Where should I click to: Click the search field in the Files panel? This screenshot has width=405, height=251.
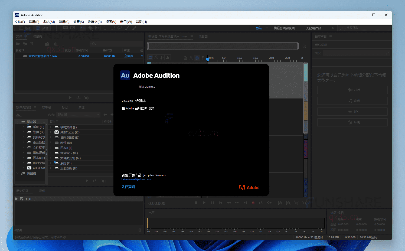[116, 44]
